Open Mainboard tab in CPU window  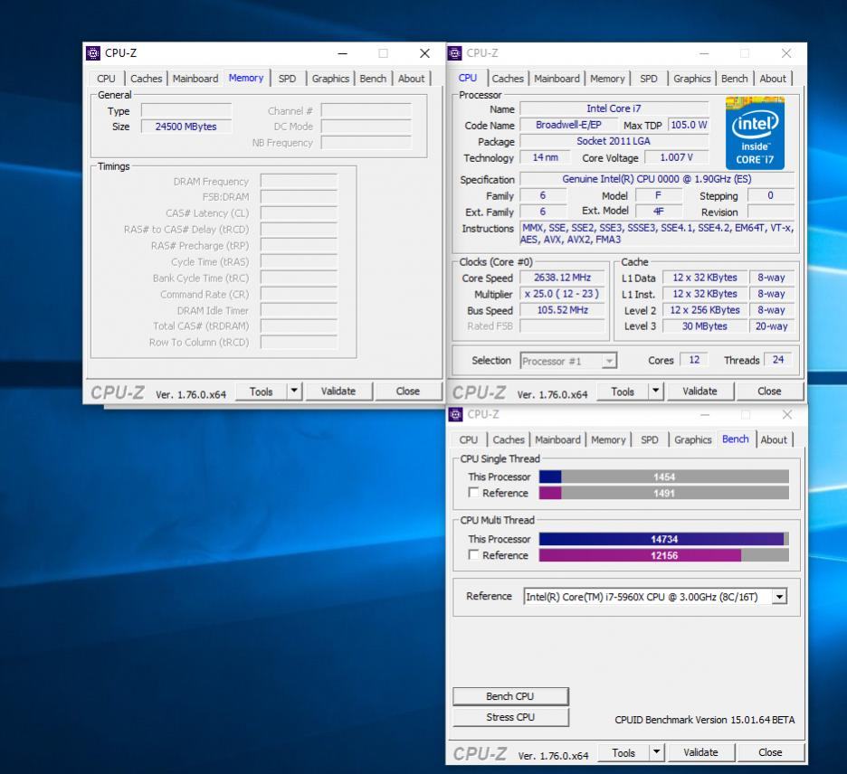(557, 79)
